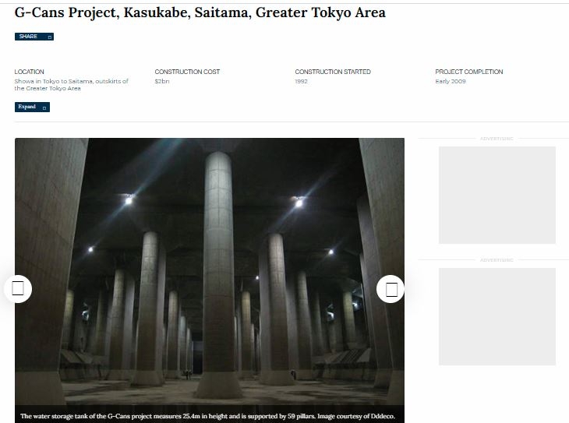Click the image caption about 59 pillars
The image size is (569, 423).
click(x=207, y=416)
